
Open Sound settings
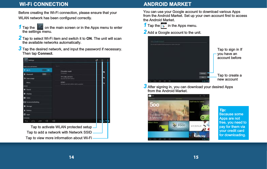point(37,89)
